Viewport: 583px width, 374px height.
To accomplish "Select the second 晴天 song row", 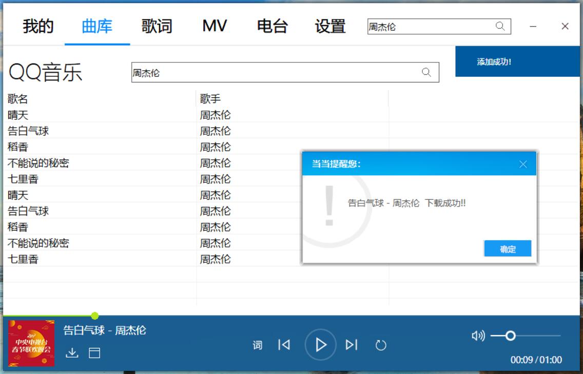I will point(152,195).
